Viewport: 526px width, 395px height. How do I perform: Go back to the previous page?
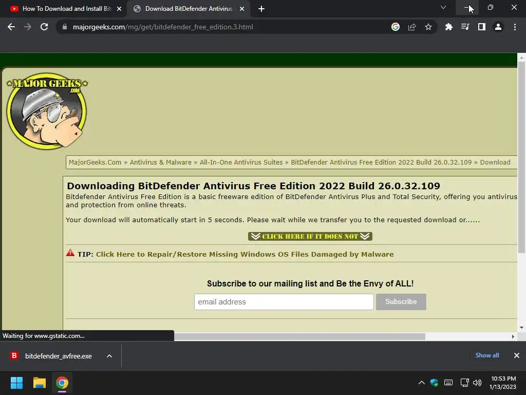11,27
